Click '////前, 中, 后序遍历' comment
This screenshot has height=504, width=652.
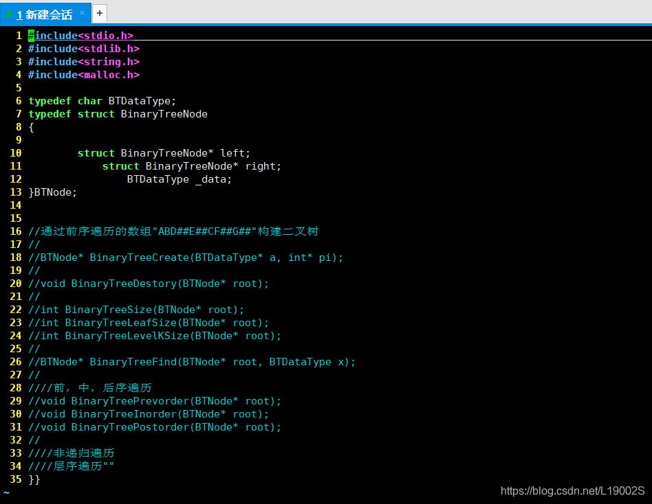coord(90,388)
